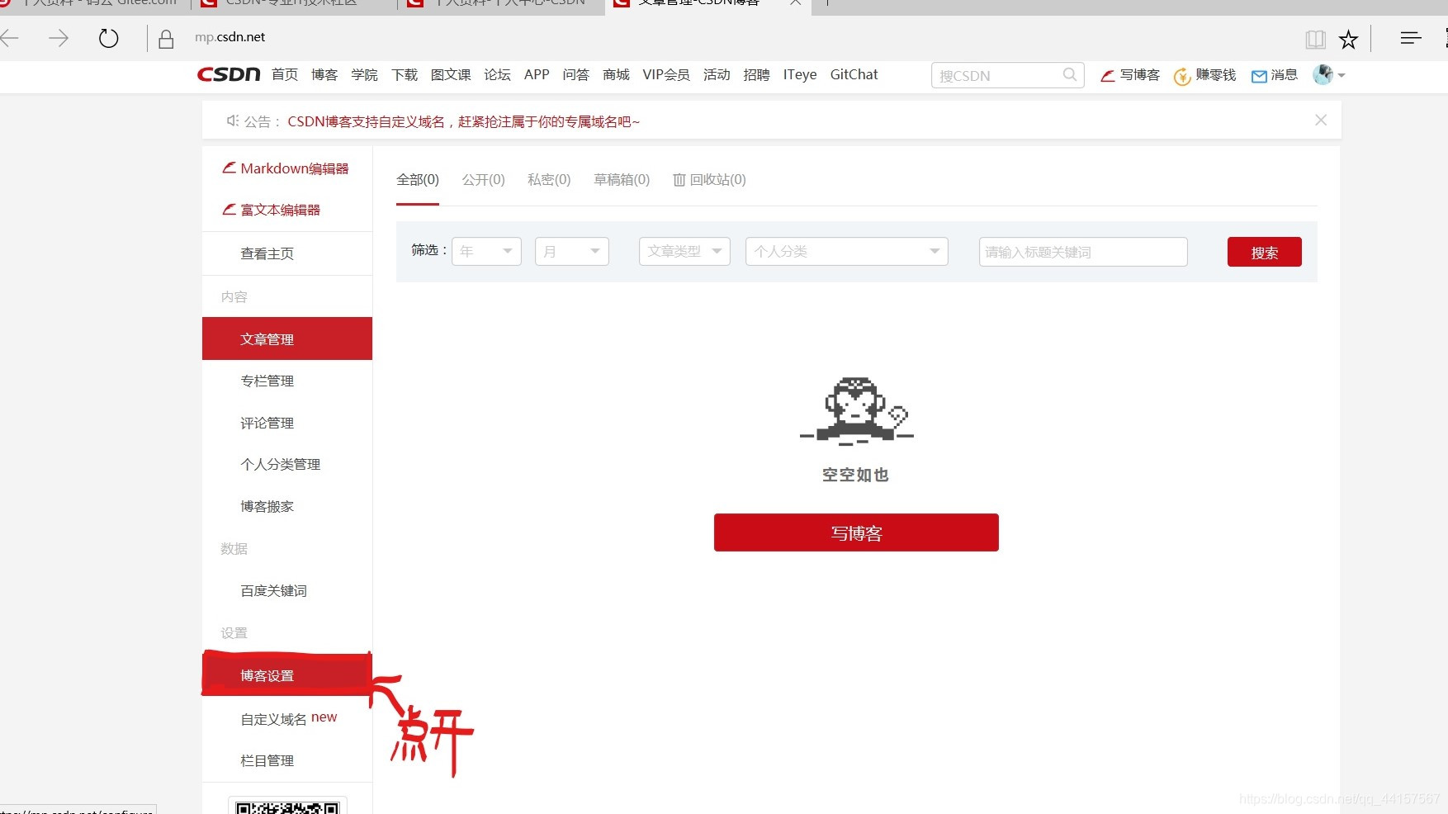Image resolution: width=1448 pixels, height=814 pixels.
Task: Focus the title keyword input field
Action: [x=1083, y=252]
